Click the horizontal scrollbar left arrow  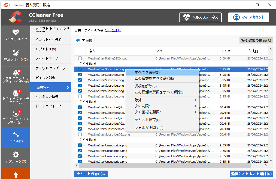pos(77,165)
